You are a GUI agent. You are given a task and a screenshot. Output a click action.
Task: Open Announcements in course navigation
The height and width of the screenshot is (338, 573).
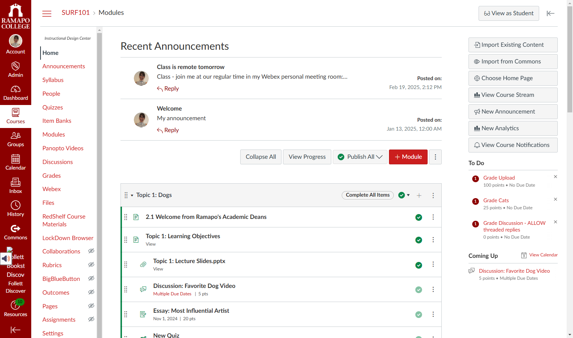pyautogui.click(x=64, y=66)
